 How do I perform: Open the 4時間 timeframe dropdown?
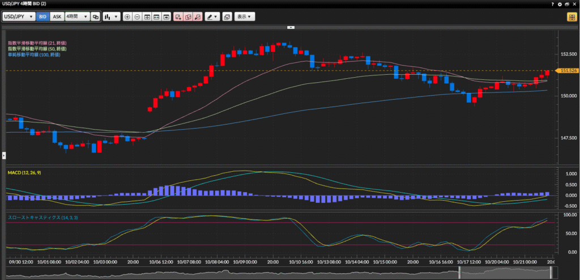[x=77, y=17]
